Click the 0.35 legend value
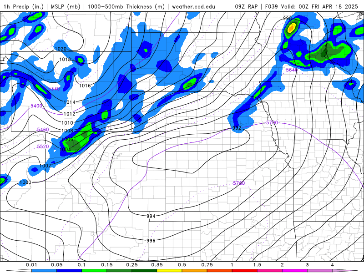The image size is (364, 273). (157, 265)
